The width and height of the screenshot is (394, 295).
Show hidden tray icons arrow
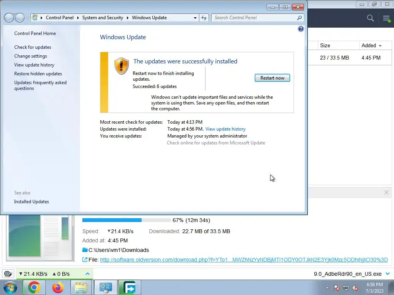coord(327,288)
